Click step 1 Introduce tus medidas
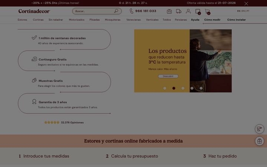Viewport: 267px width, 167px height. (44, 156)
